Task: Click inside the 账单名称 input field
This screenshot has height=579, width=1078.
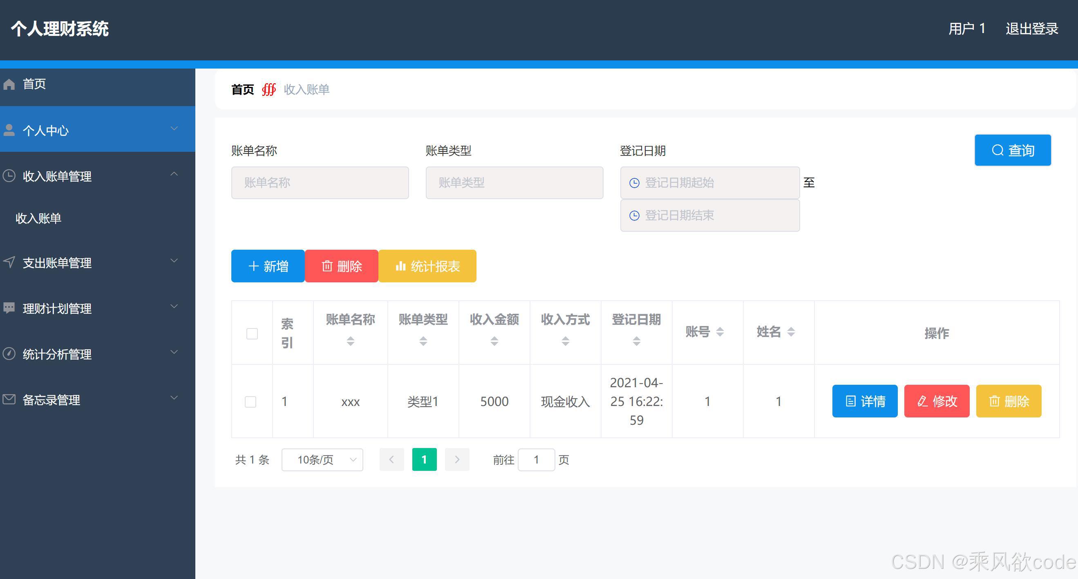Action: coord(320,182)
